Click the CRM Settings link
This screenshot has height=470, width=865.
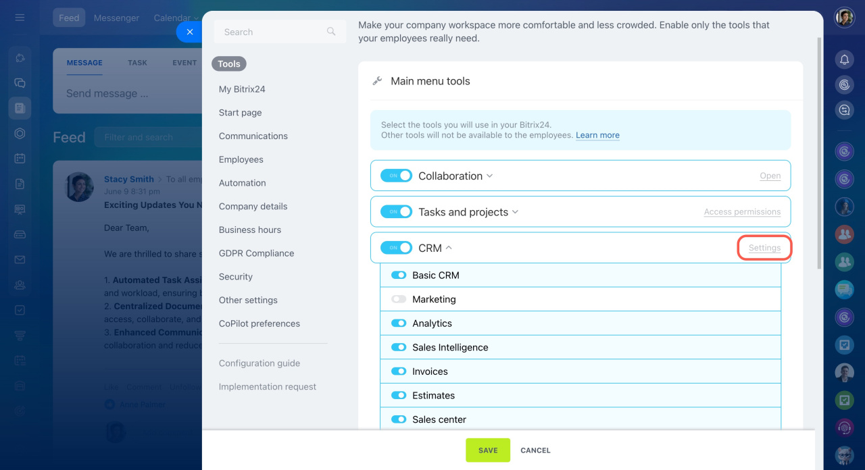(764, 248)
